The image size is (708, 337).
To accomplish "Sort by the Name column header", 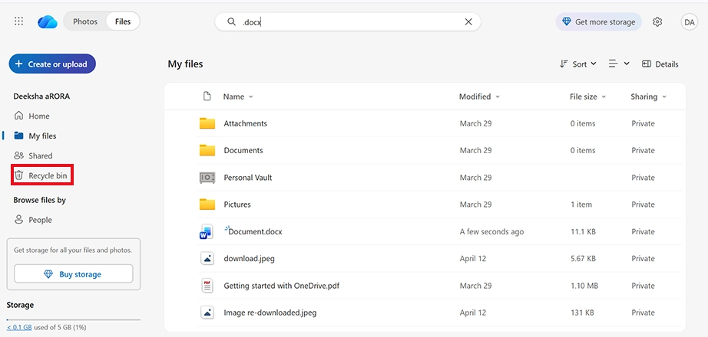I will click(x=238, y=97).
